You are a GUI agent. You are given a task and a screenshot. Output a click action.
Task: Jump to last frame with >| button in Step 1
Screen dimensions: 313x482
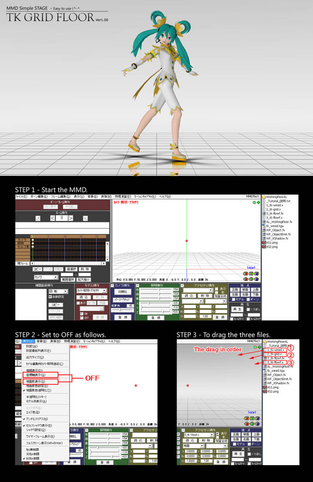tap(85, 218)
